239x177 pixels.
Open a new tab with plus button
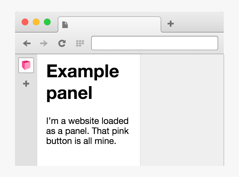[171, 24]
